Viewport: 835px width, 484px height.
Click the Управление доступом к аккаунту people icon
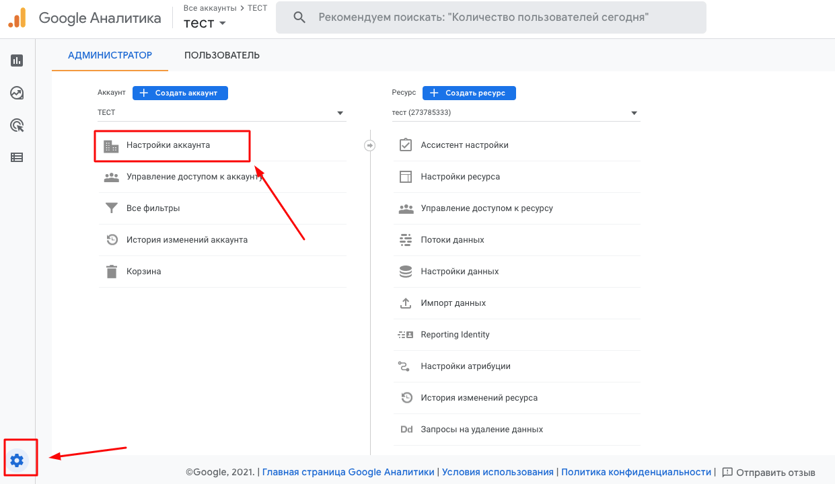click(111, 177)
